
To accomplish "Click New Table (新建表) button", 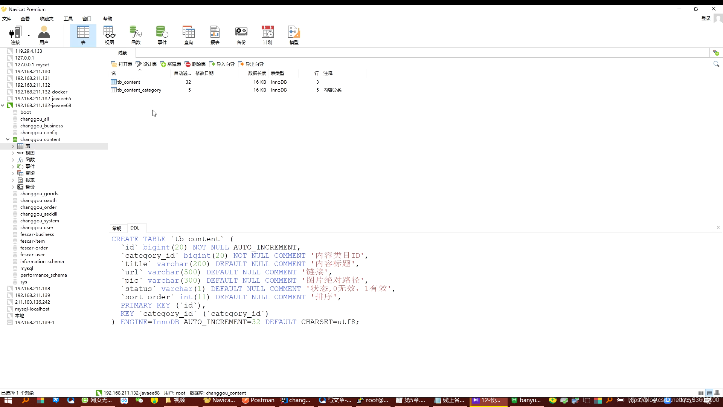I will [171, 64].
